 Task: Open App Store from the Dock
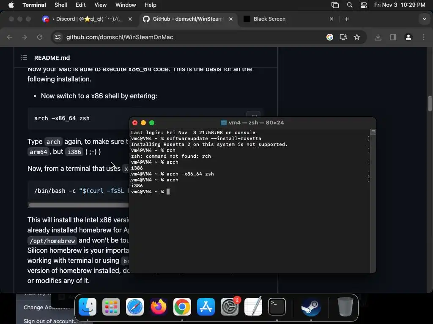206,307
